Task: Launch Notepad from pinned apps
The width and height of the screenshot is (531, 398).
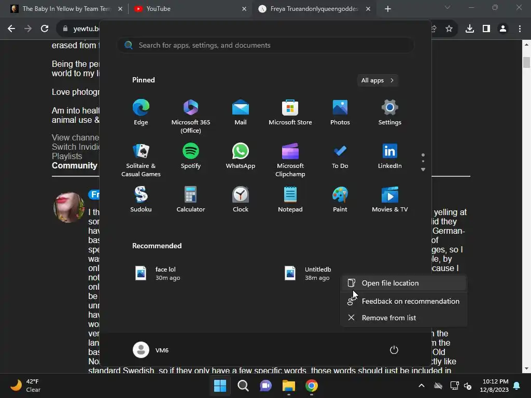Action: pyautogui.click(x=290, y=200)
